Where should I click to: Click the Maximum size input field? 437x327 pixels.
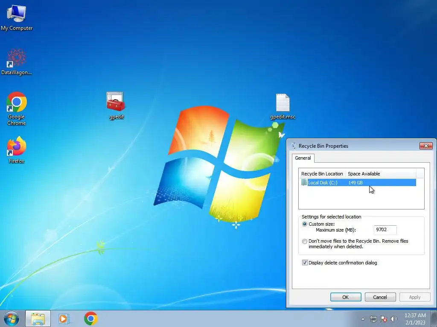tap(385, 229)
